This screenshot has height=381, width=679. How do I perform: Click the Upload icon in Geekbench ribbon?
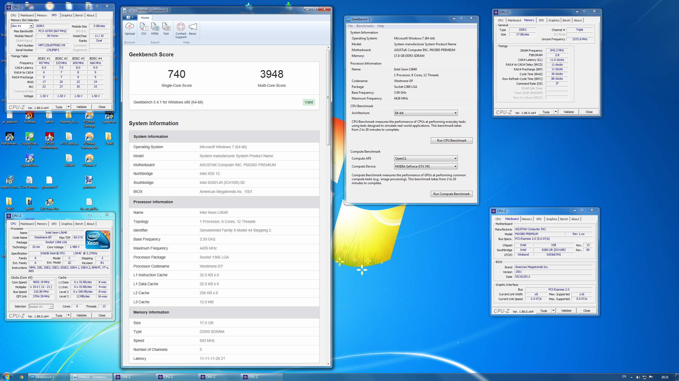coord(129,29)
